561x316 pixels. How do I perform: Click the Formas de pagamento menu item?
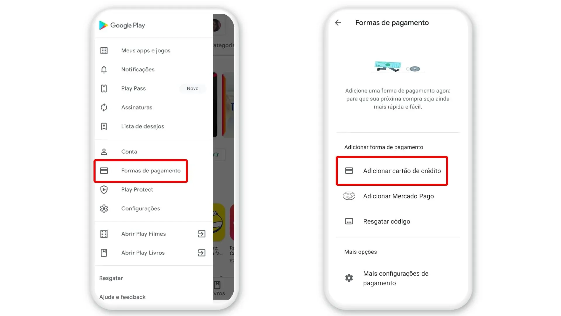point(141,170)
